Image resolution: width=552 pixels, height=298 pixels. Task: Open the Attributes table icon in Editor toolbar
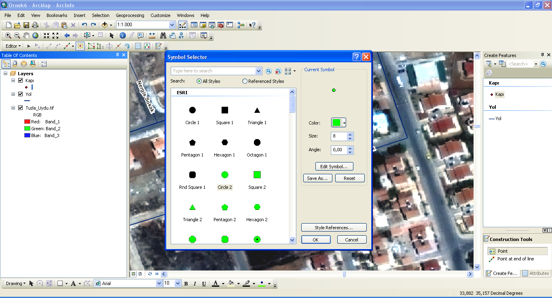(x=138, y=46)
